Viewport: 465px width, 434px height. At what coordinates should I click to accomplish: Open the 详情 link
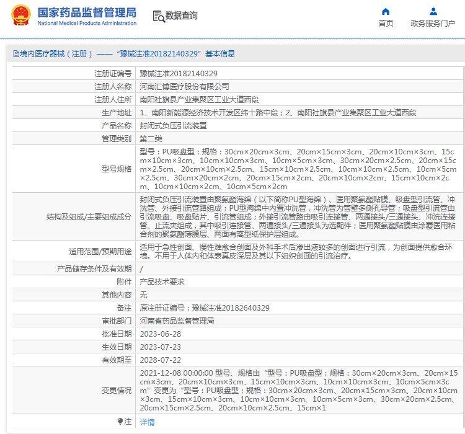147,422
